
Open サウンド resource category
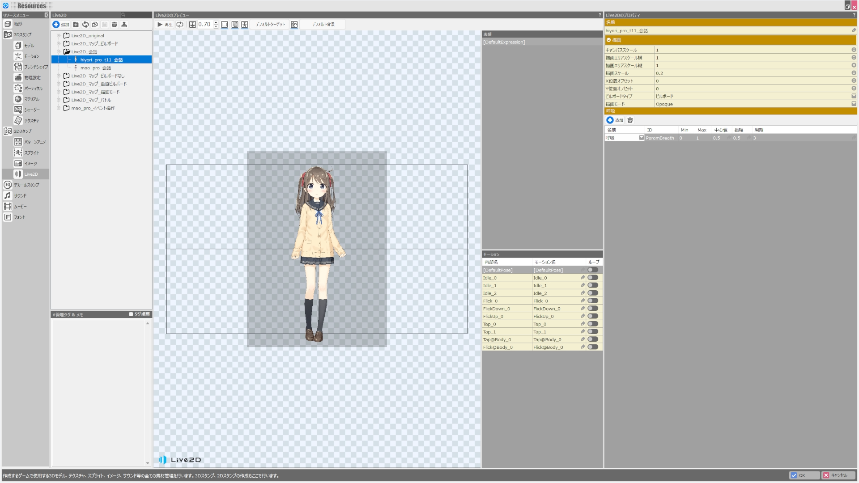tap(15, 196)
